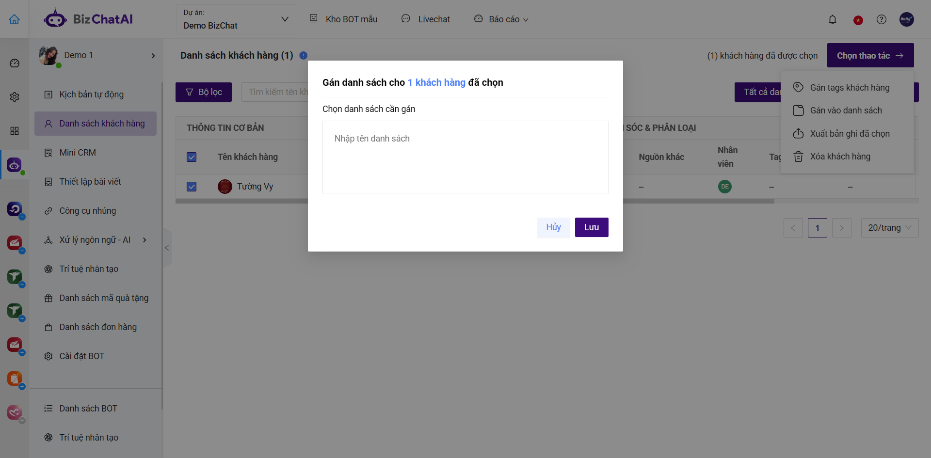Choose Xóa khách hàng from action menu
The image size is (931, 458).
(840, 157)
